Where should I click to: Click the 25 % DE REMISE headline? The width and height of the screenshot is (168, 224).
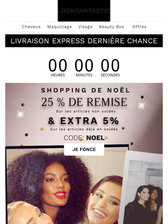84,102
